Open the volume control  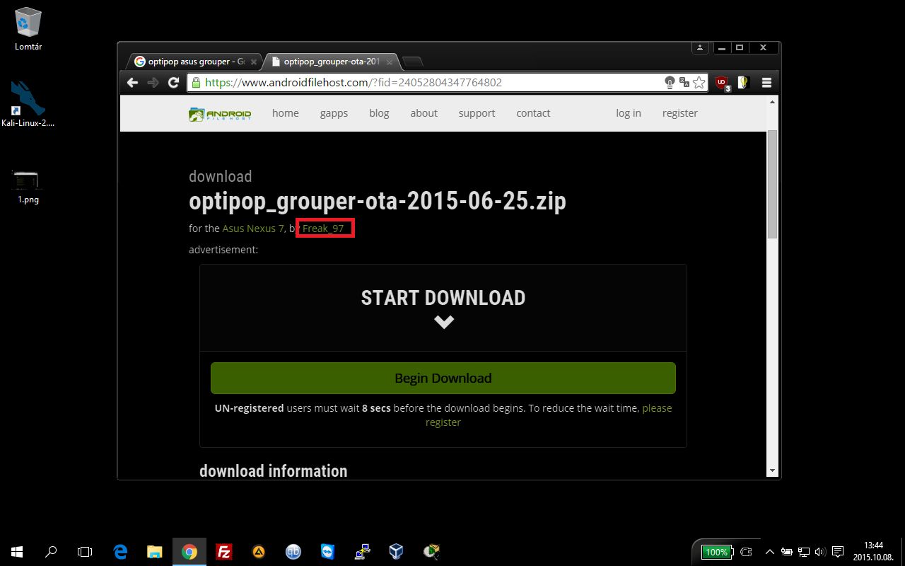pos(820,552)
